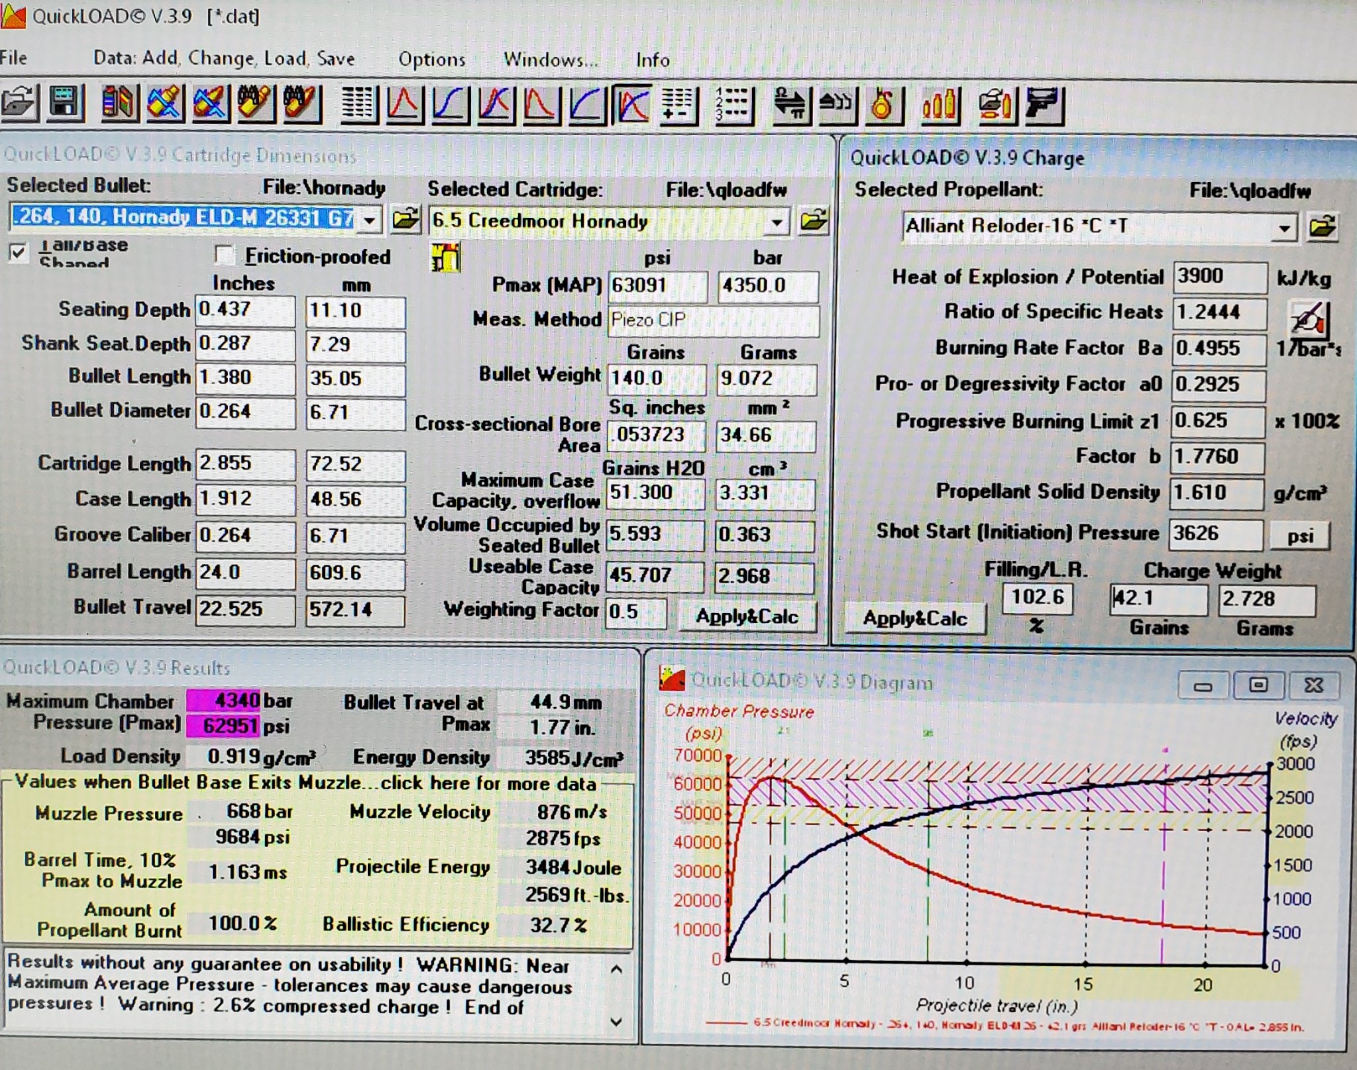
Task: Open the Info menu
Action: click(x=653, y=60)
